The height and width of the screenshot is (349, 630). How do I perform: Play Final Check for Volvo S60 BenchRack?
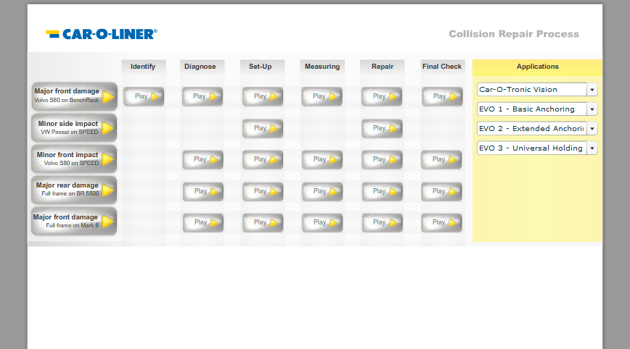coord(442,96)
